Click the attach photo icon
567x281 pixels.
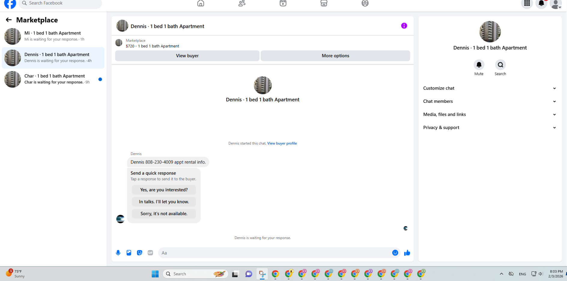(129, 253)
